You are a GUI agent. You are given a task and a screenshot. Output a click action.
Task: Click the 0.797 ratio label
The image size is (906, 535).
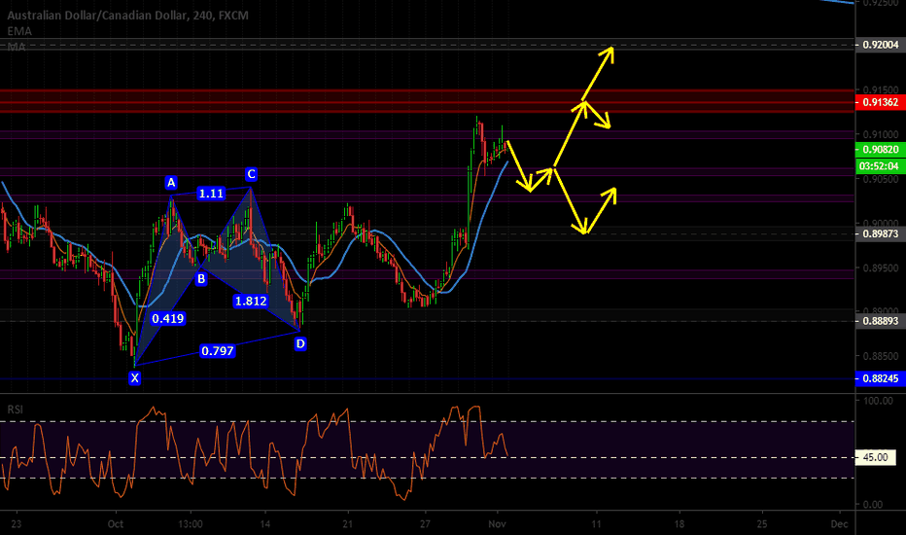(217, 350)
